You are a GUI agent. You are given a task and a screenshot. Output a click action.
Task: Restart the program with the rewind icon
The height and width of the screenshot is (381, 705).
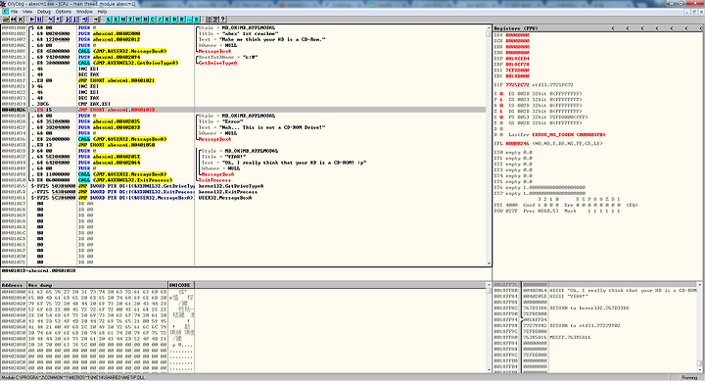13,20
